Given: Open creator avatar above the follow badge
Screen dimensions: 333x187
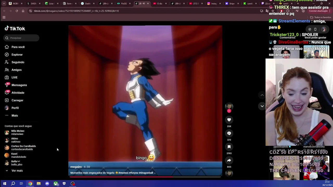Looking at the screenshot, I should [229, 106].
